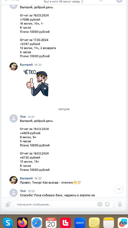Open Stickies app in the dock
Screen dimensions: 128x228
pos(94,223)
